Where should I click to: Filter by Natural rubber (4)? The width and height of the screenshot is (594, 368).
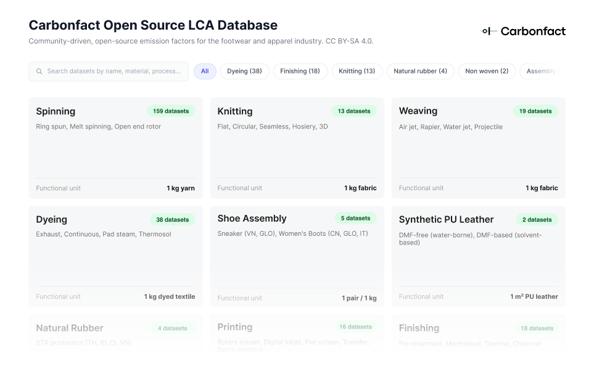pyautogui.click(x=420, y=72)
